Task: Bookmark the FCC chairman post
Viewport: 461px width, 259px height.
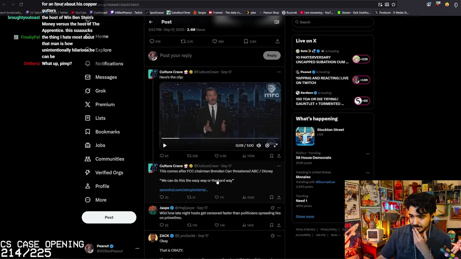Action: [x=271, y=197]
